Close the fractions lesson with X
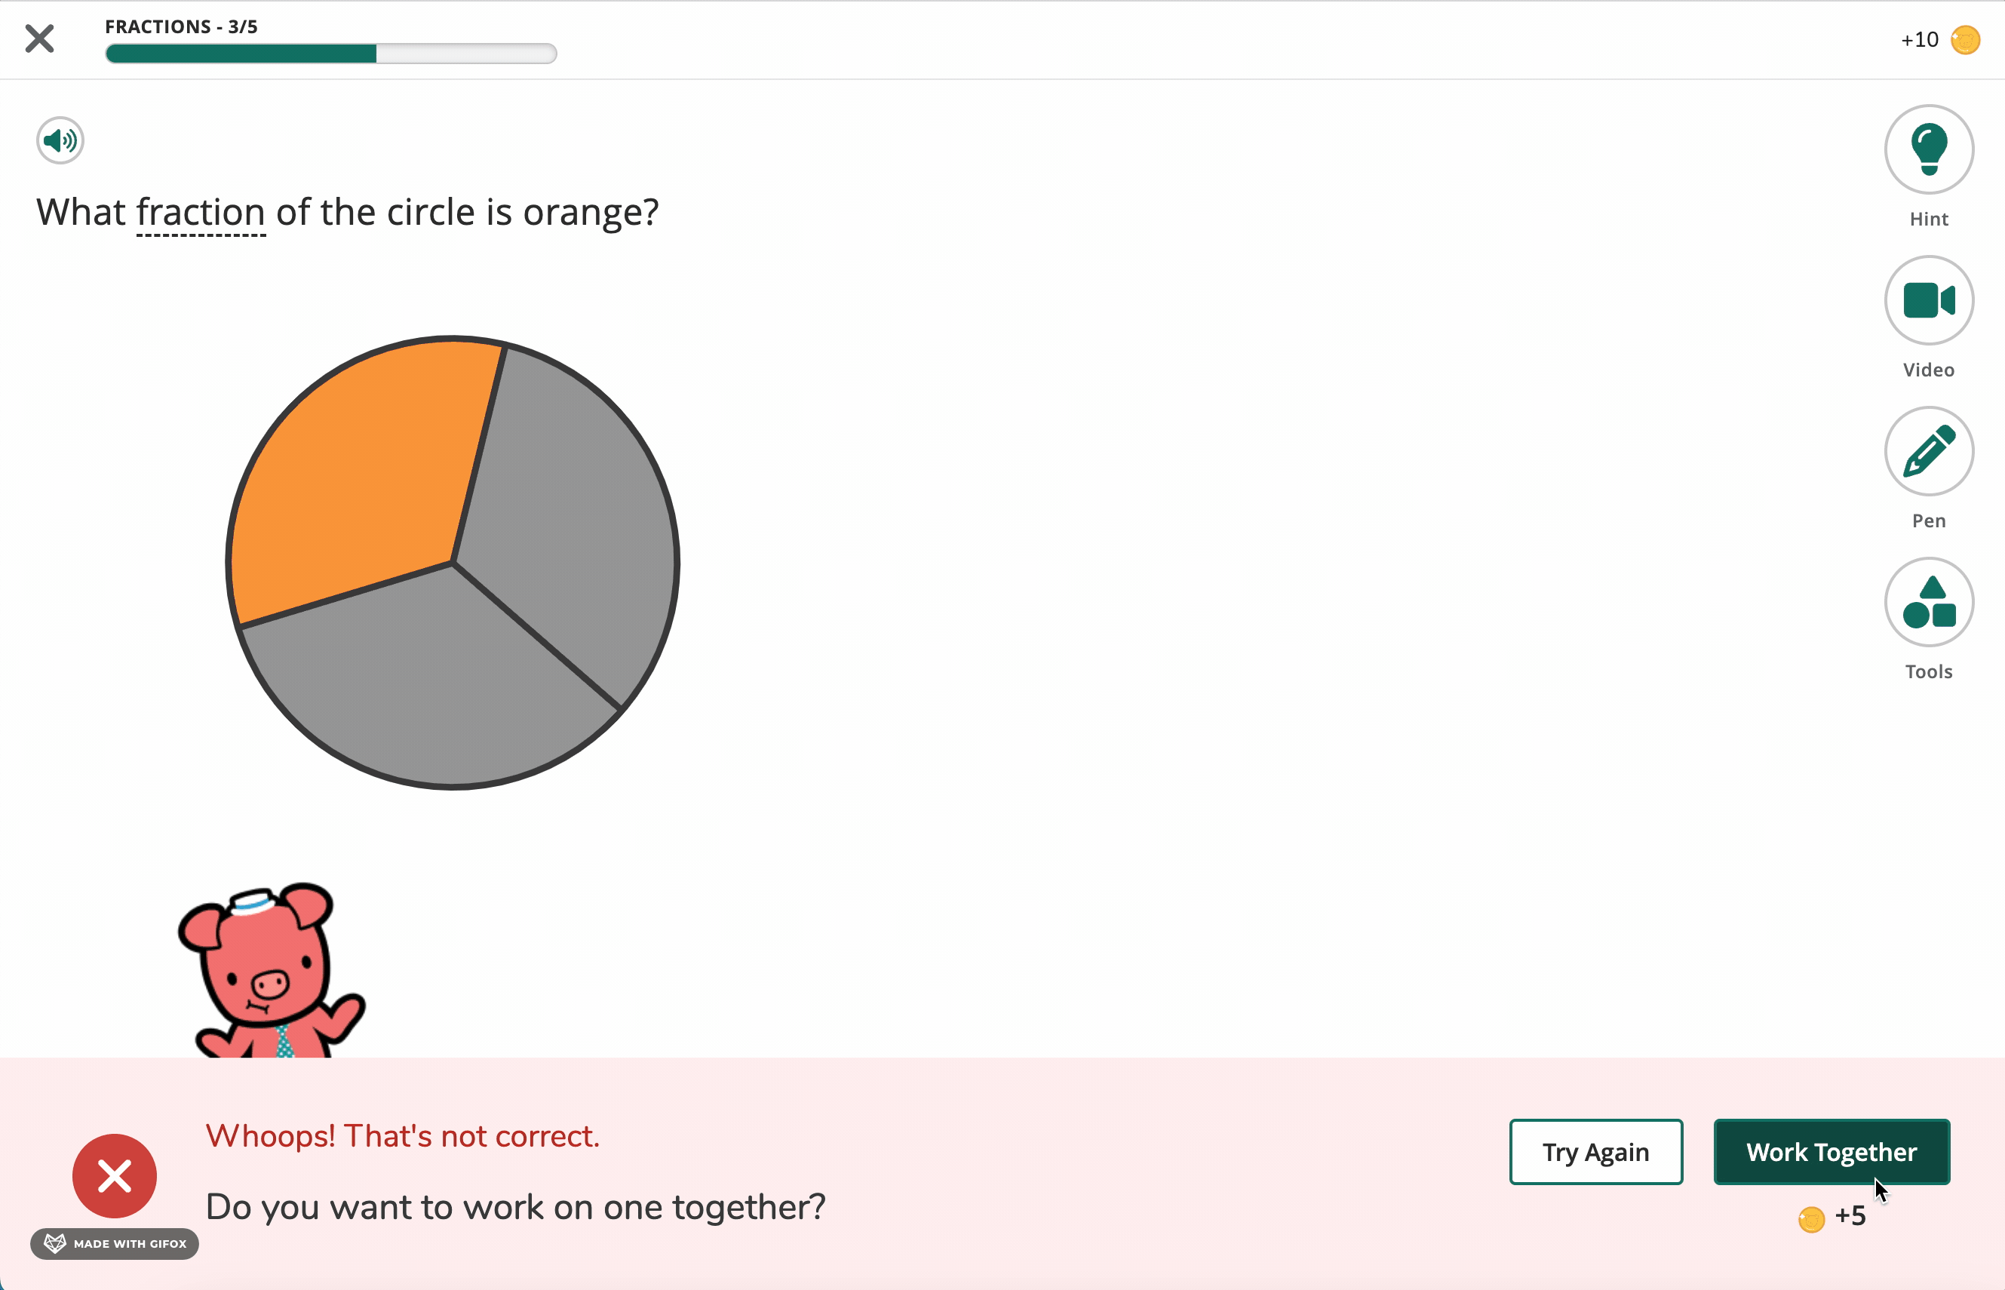The width and height of the screenshot is (2005, 1290). pyautogui.click(x=39, y=38)
